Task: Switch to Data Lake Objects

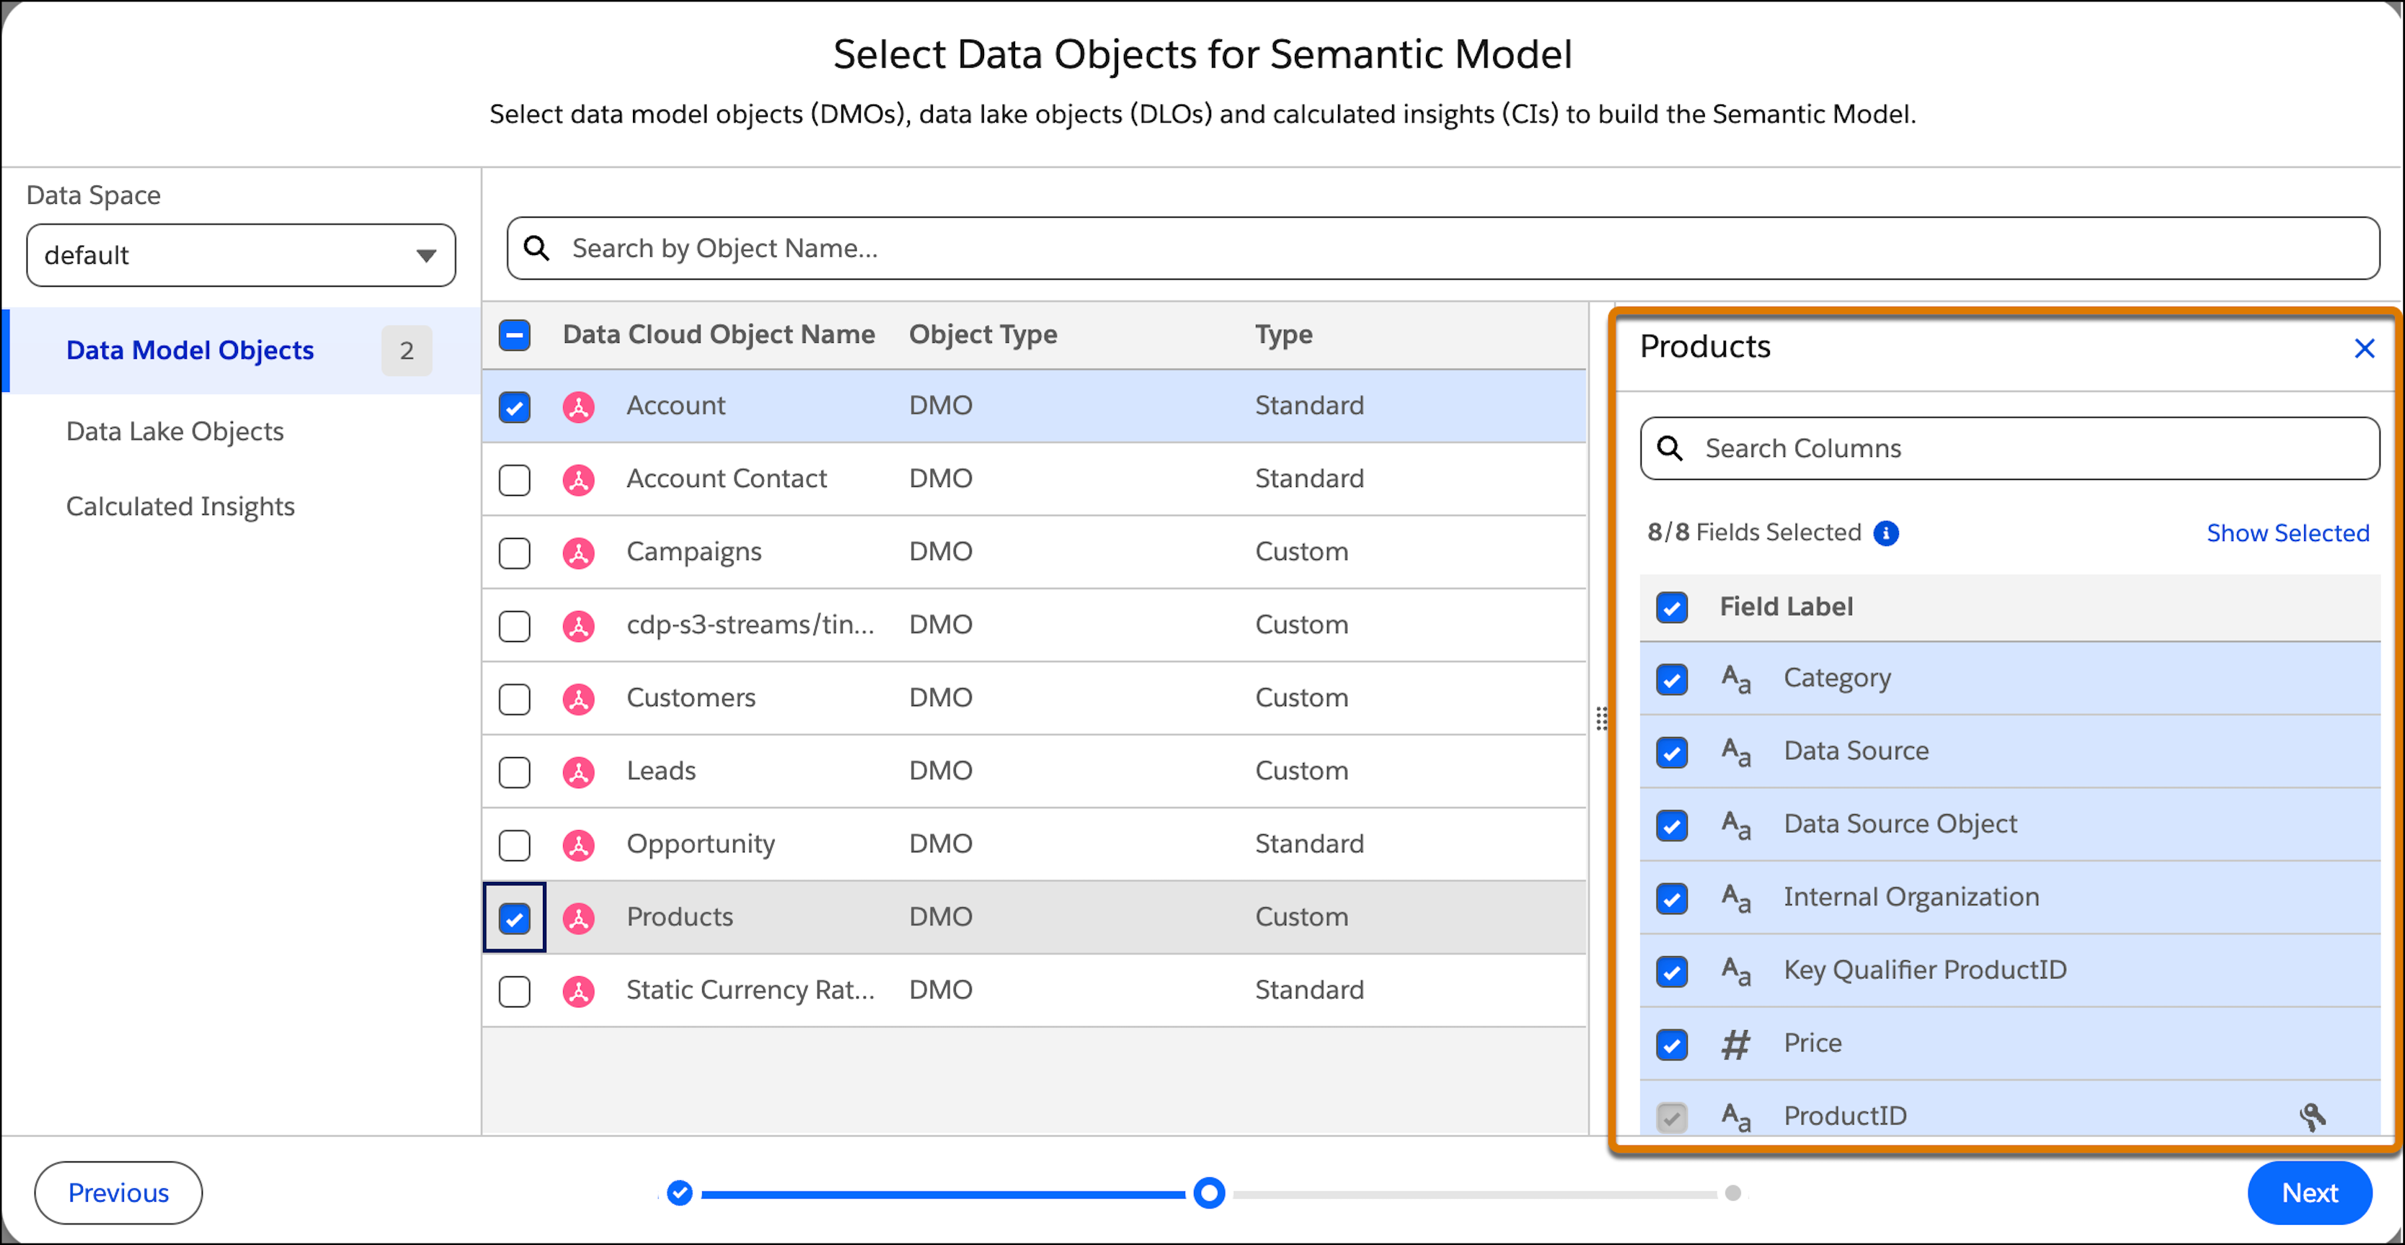Action: (x=174, y=431)
